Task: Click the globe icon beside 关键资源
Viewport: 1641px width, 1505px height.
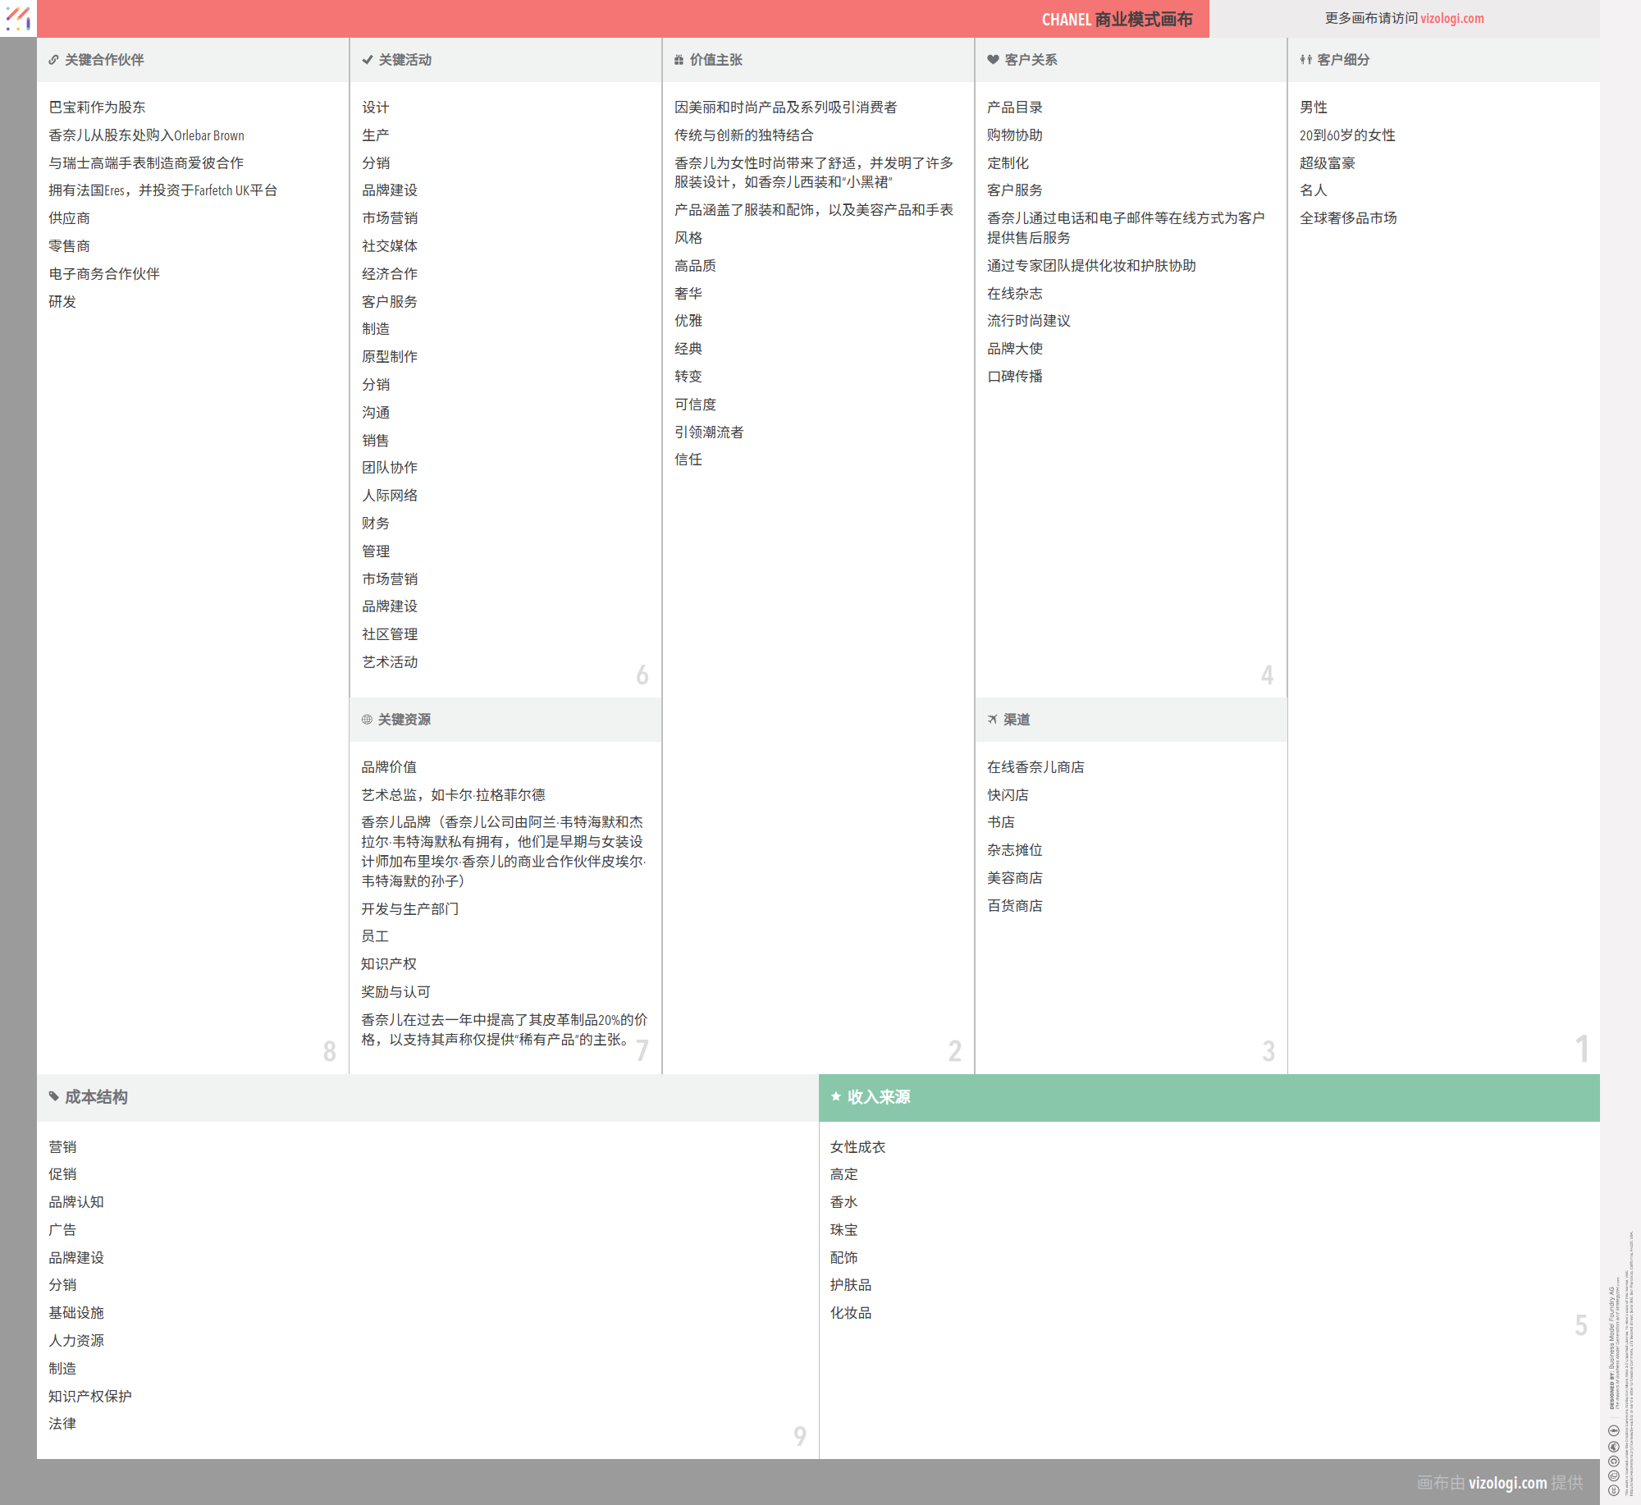Action: pos(367,720)
